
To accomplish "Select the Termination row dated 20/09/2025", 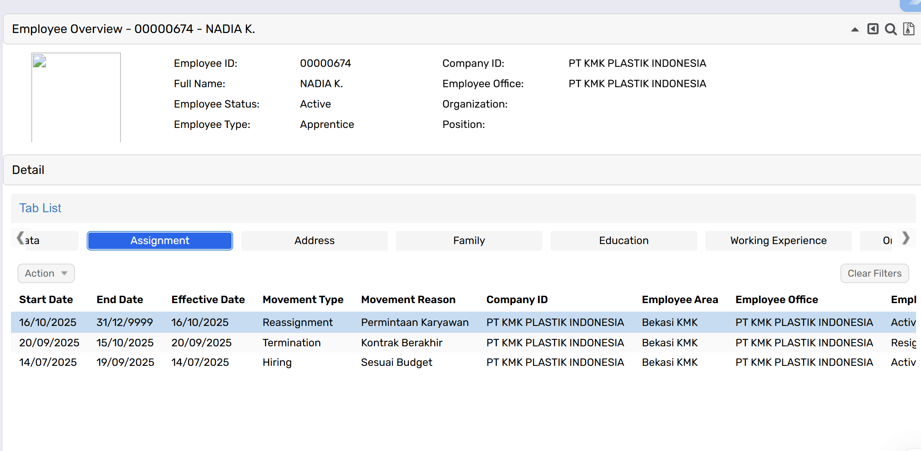I will pyautogui.click(x=291, y=343).
